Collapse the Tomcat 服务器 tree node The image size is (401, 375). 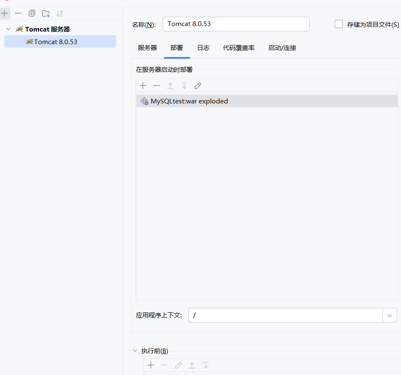point(8,29)
